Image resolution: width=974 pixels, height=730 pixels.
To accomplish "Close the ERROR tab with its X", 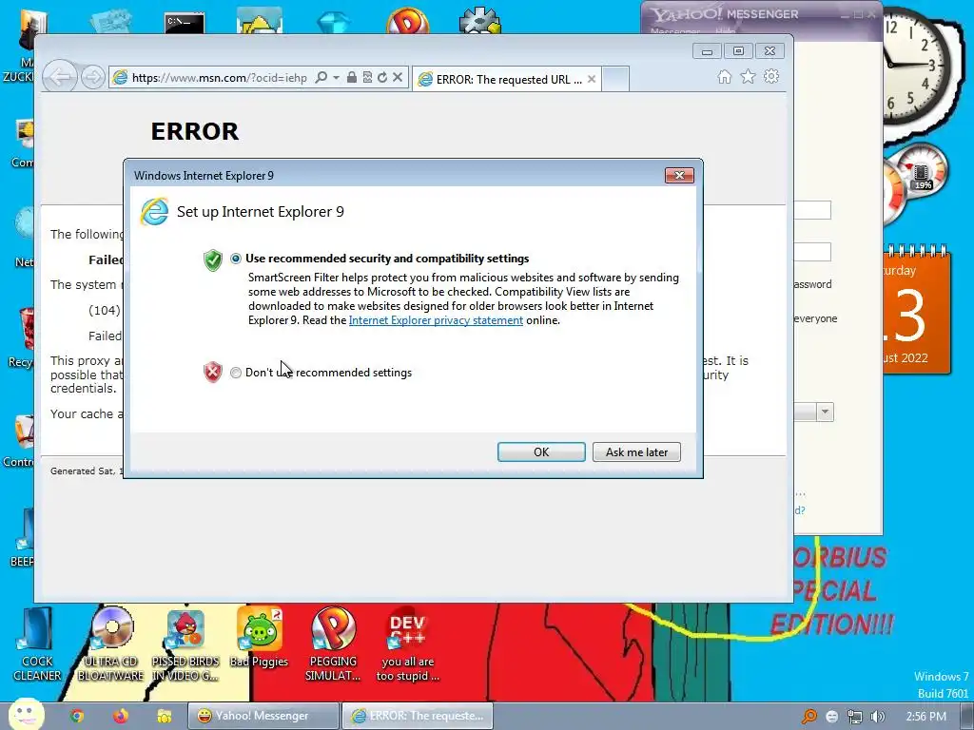I will (592, 79).
